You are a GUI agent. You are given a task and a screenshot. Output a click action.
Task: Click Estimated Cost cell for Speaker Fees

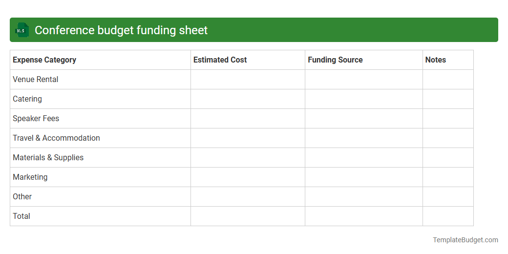[248, 119]
